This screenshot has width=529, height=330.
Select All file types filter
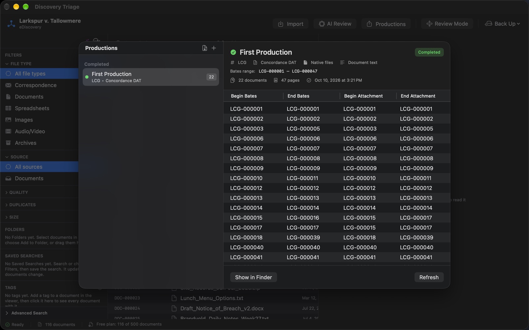tap(39, 74)
